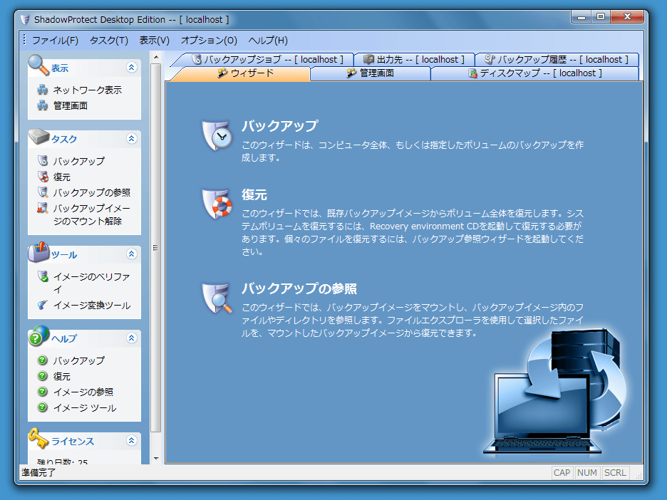
Task: Click the 復元 icon under タスク
Action: [43, 177]
